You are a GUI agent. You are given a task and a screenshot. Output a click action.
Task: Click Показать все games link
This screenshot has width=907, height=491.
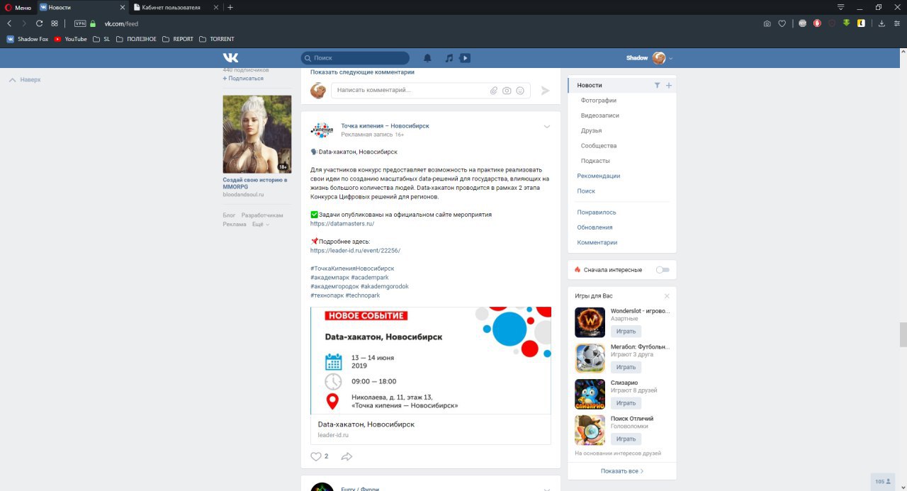click(622, 471)
